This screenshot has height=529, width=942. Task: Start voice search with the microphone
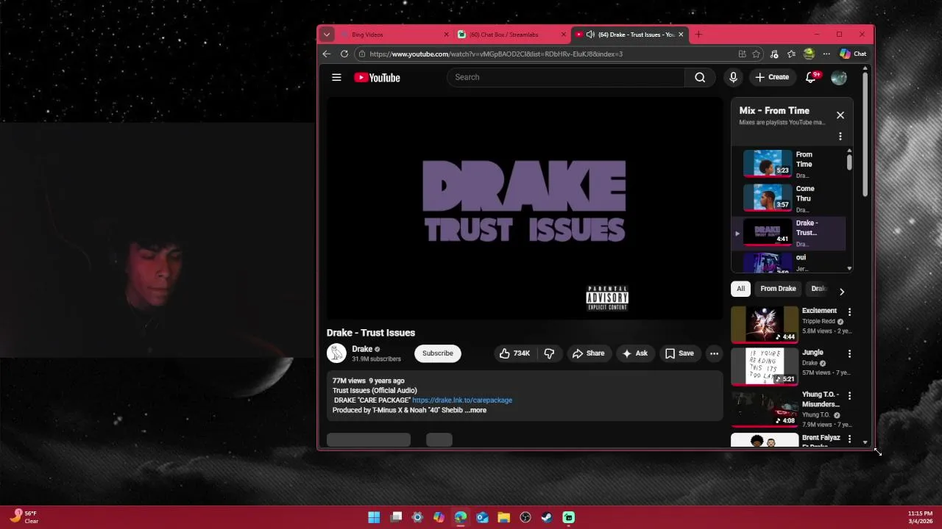(x=733, y=77)
